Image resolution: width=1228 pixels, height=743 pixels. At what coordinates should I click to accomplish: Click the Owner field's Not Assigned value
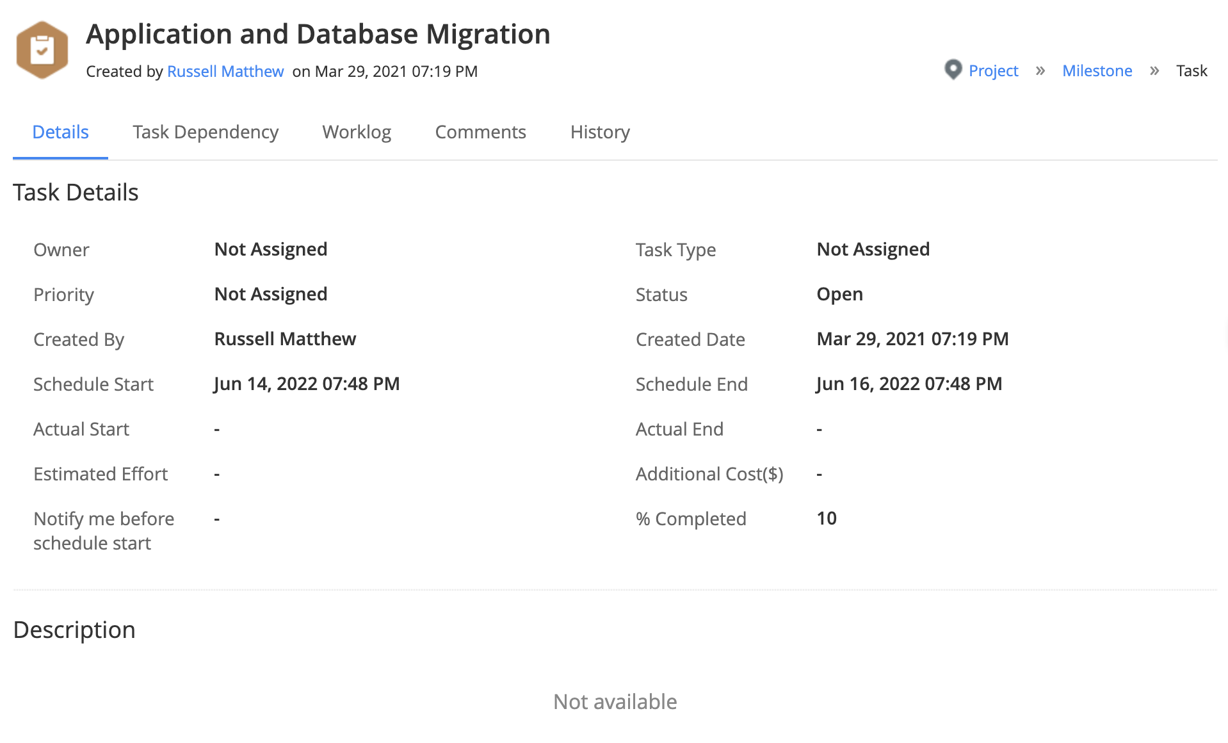pyautogui.click(x=271, y=249)
